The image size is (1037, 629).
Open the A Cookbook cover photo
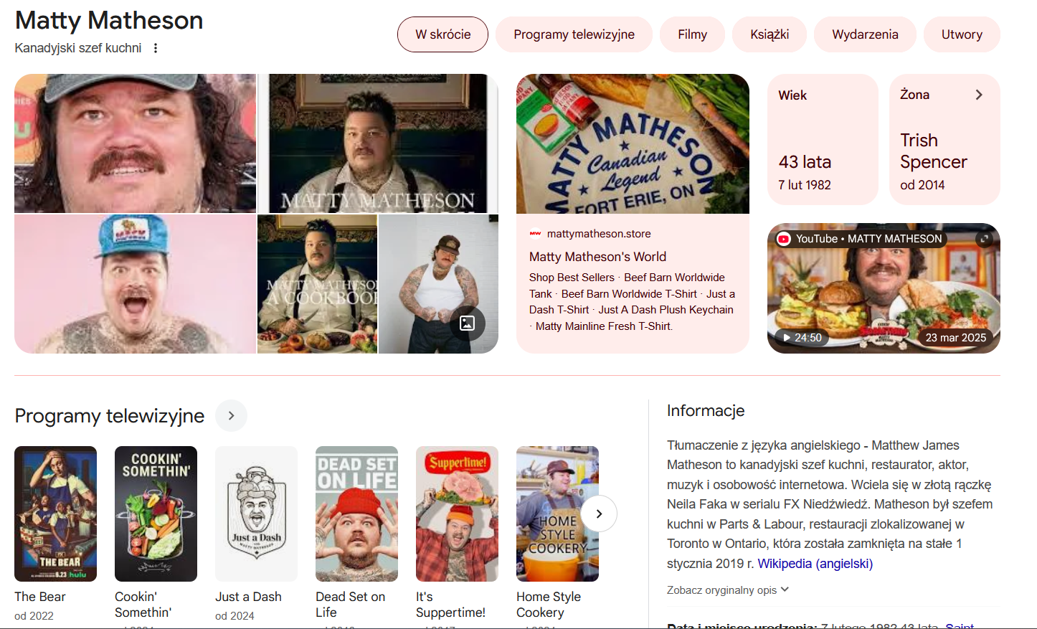coord(317,284)
